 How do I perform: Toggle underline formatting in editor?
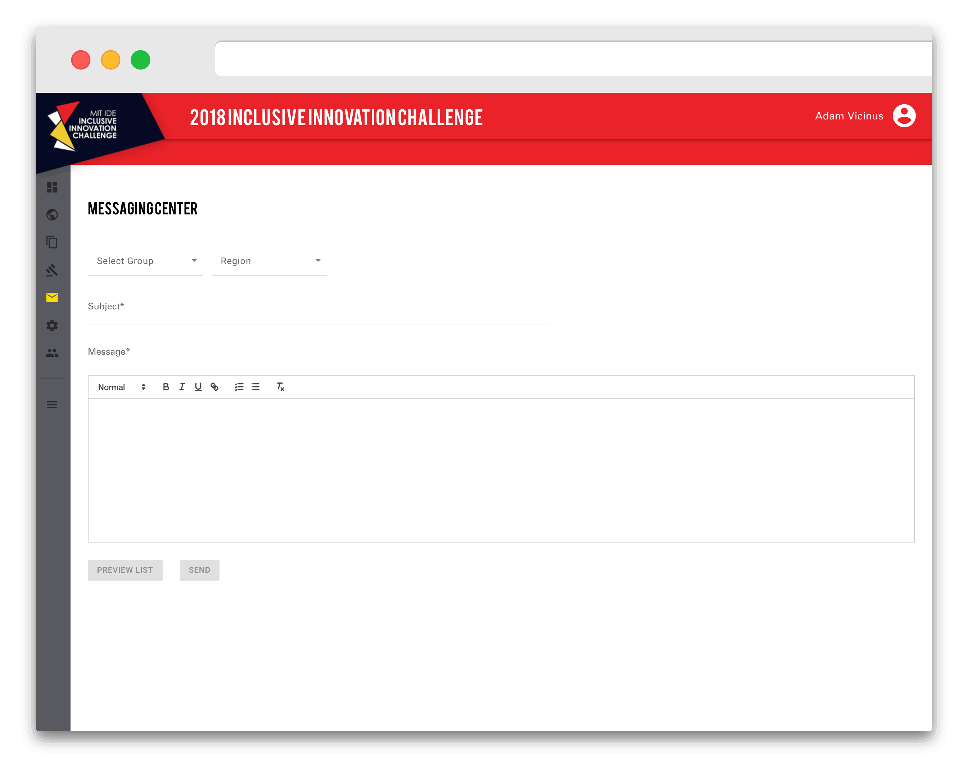tap(198, 387)
